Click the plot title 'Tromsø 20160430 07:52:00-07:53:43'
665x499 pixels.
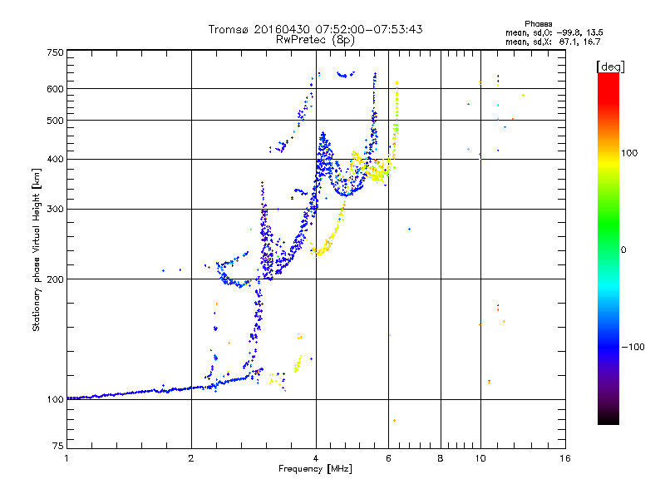point(315,29)
